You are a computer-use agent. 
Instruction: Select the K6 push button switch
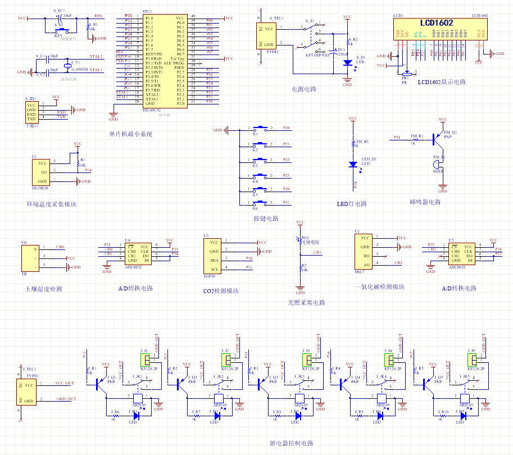tap(261, 203)
